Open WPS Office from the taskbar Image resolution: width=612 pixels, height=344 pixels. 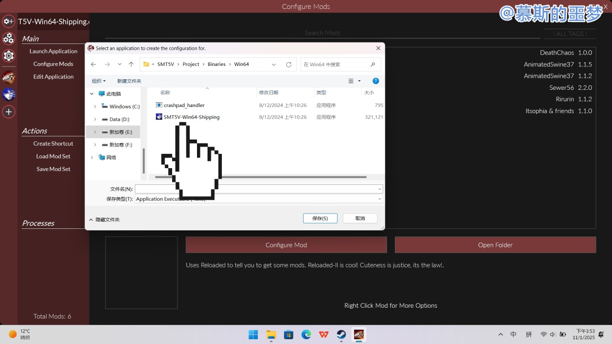click(x=324, y=334)
